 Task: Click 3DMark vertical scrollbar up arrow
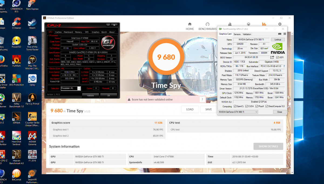point(292,34)
